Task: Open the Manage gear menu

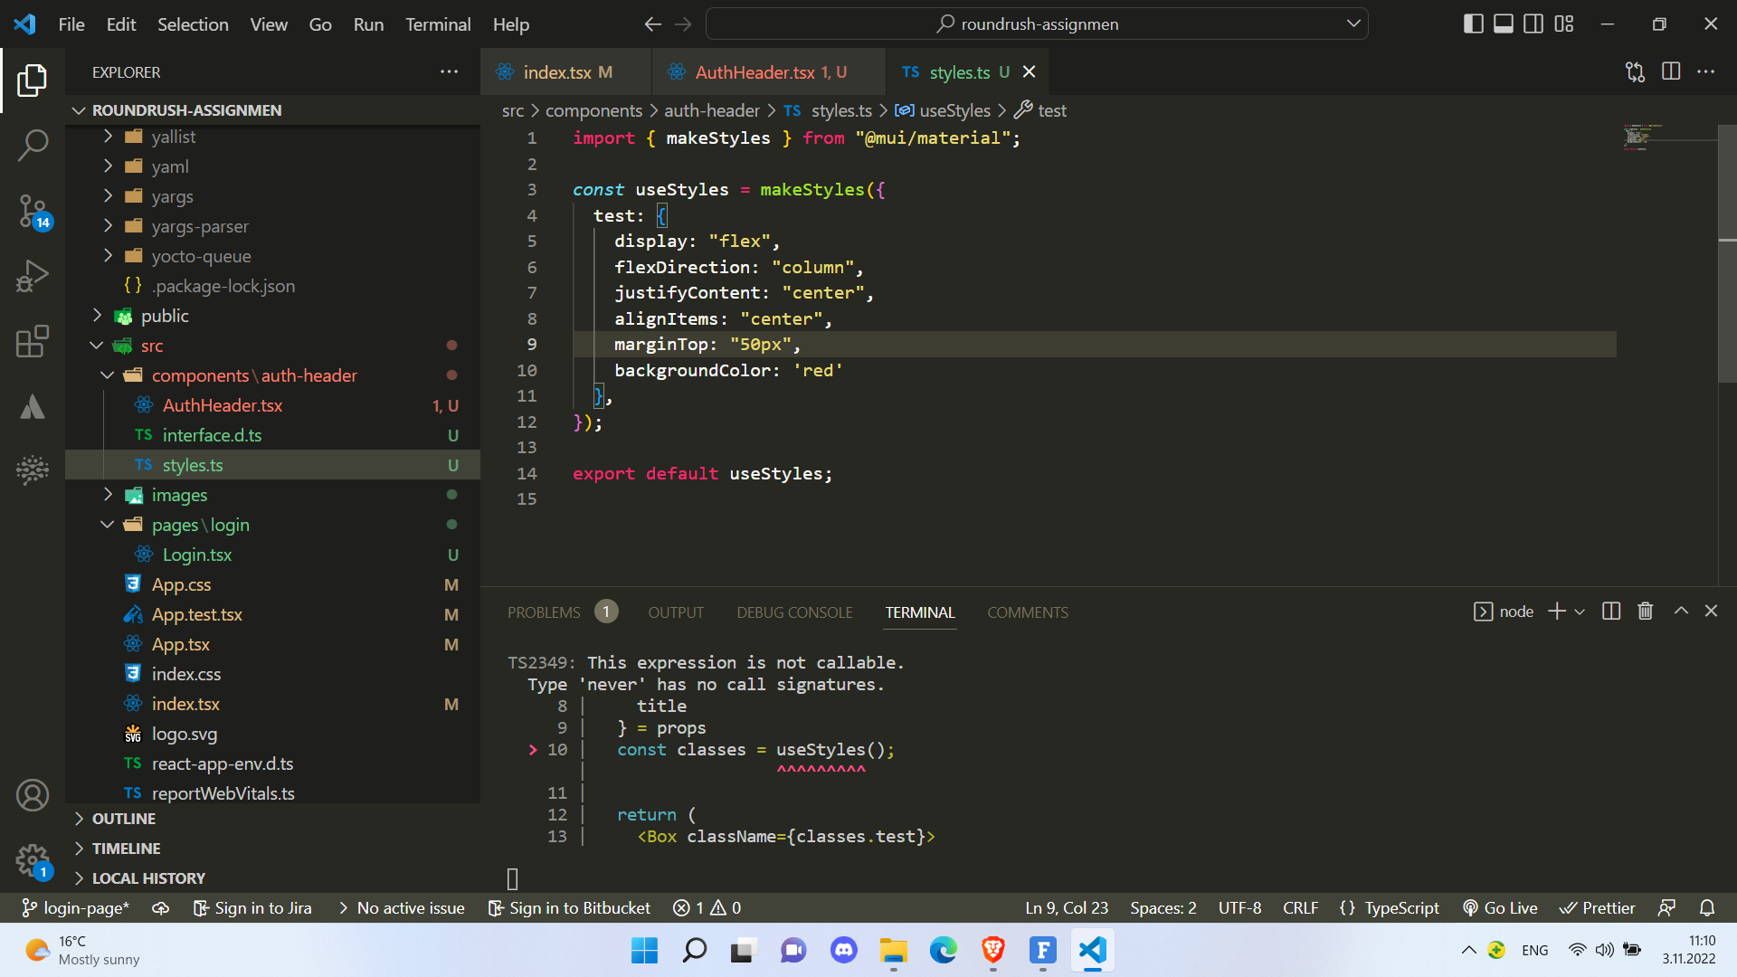Action: tap(33, 860)
